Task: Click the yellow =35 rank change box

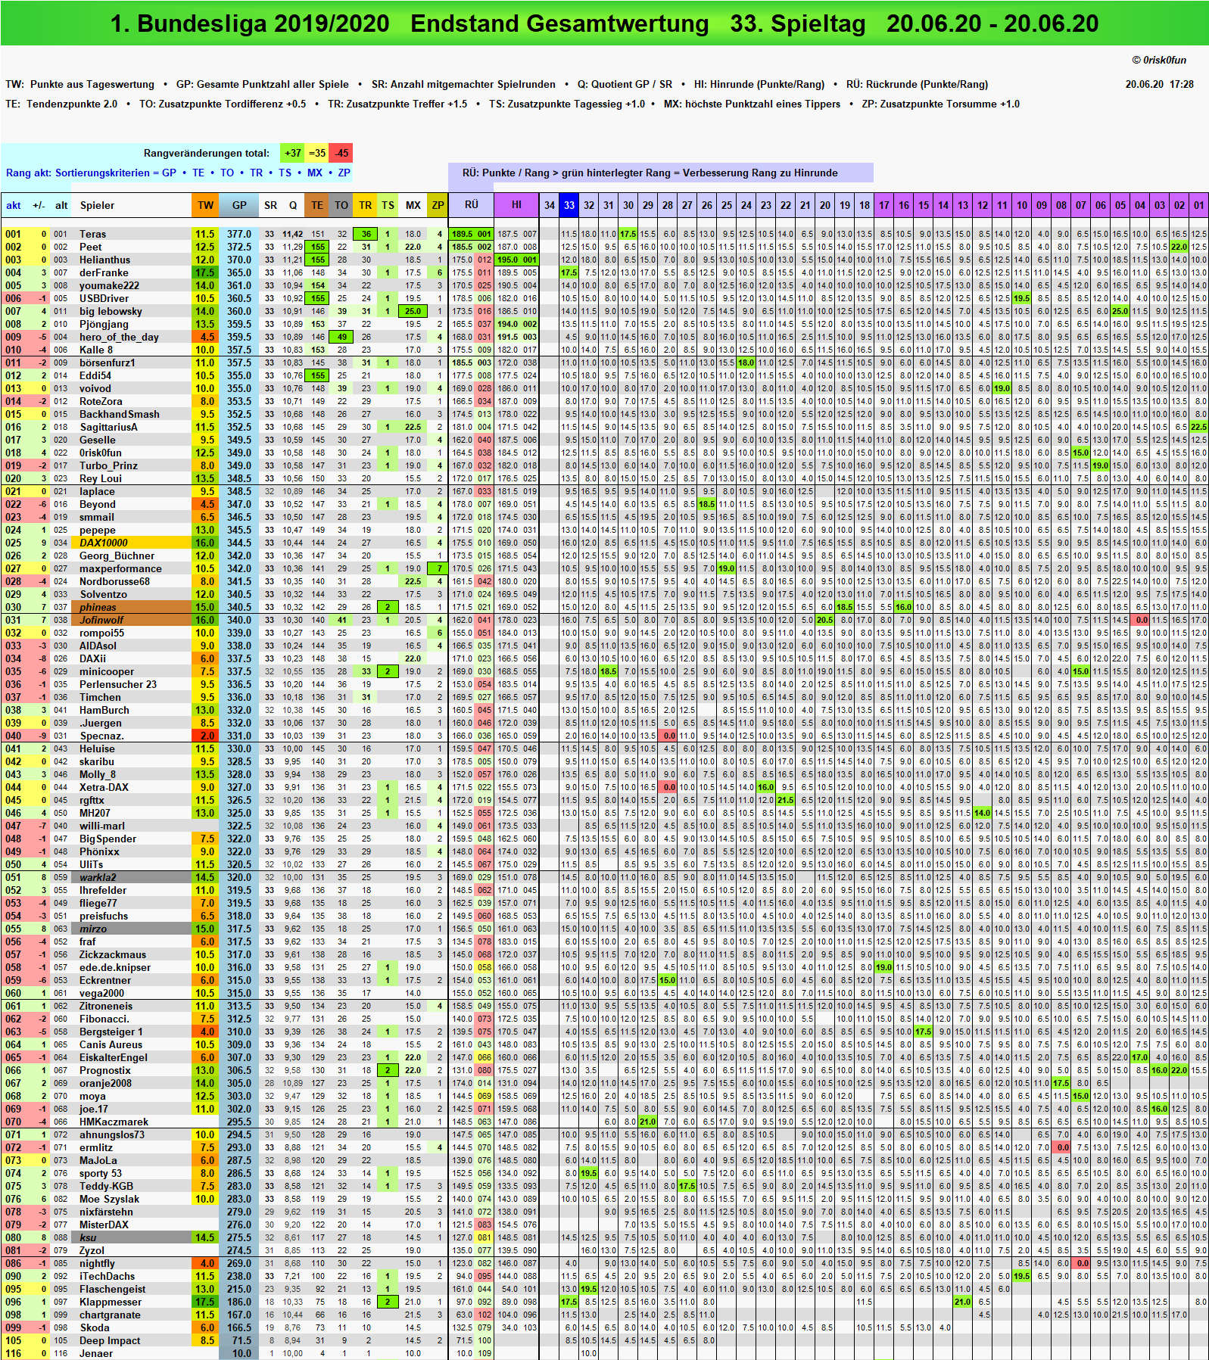Action: click(316, 153)
